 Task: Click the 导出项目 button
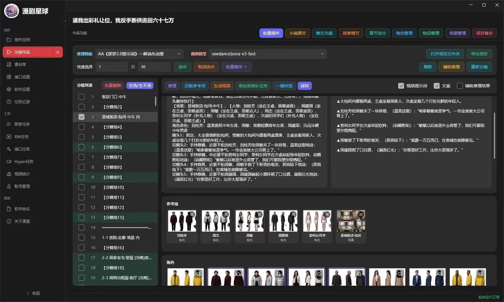tap(479, 54)
